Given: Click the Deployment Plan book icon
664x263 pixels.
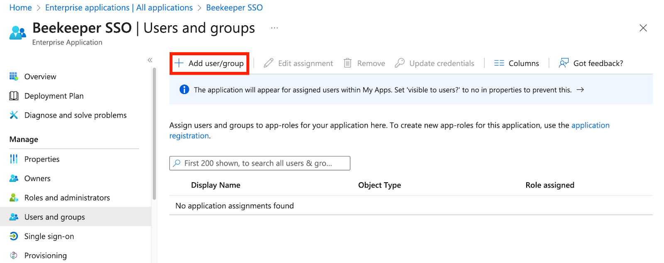Looking at the screenshot, I should click(x=14, y=96).
